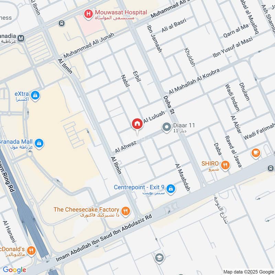Select The Cheesecake Factory restaurant pin
This screenshot has width=275, height=275.
(x=125, y=211)
